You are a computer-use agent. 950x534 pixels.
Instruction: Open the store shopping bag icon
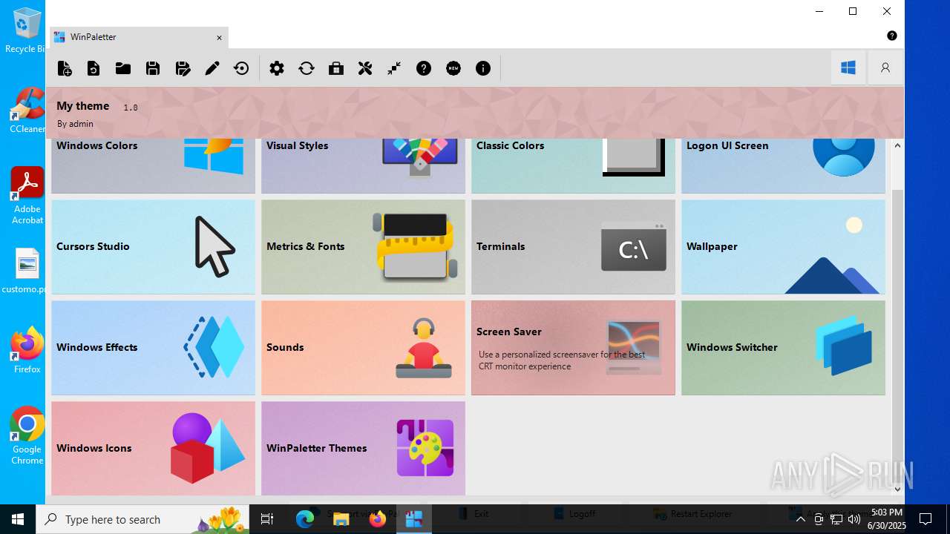336,68
